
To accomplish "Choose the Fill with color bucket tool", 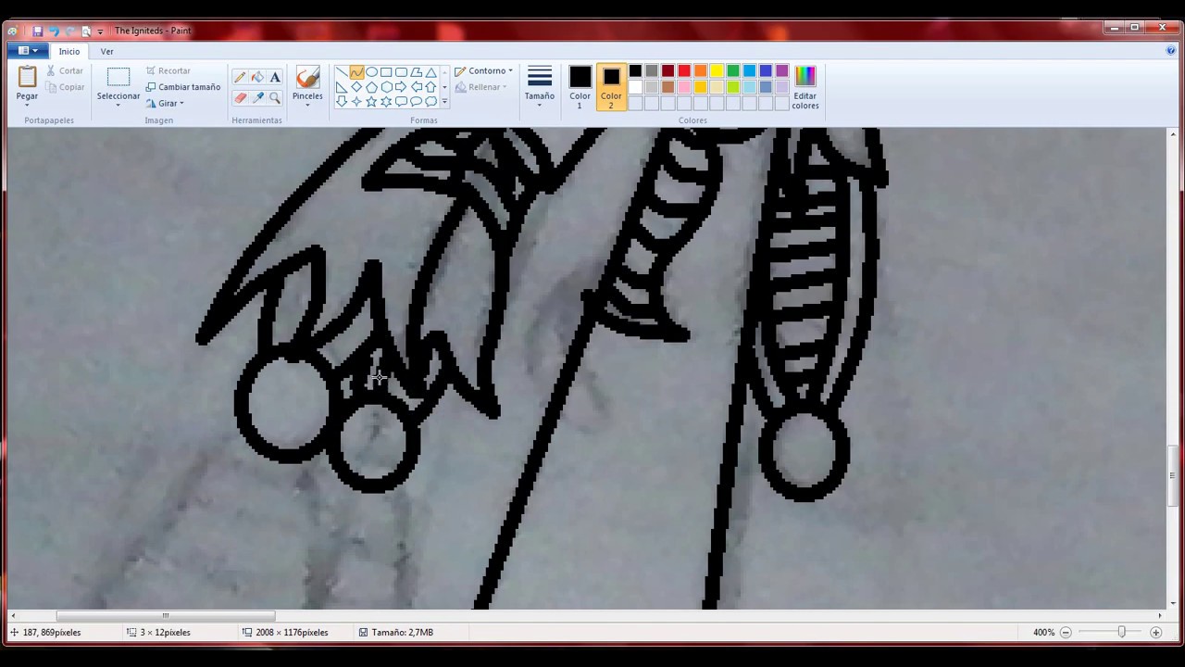I will 257,78.
